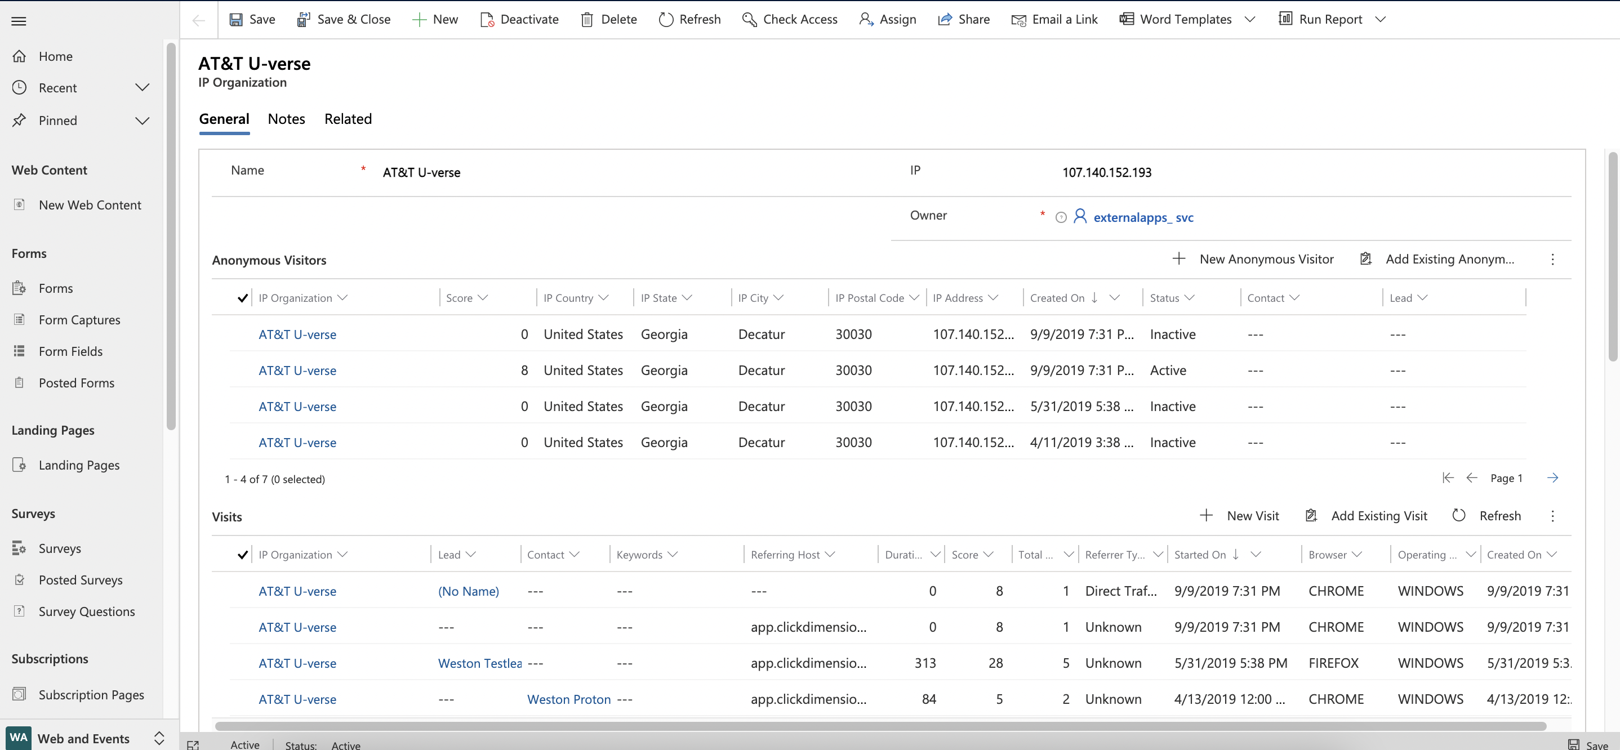The height and width of the screenshot is (750, 1620).
Task: Select all rows in Visits grid
Action: click(x=242, y=555)
